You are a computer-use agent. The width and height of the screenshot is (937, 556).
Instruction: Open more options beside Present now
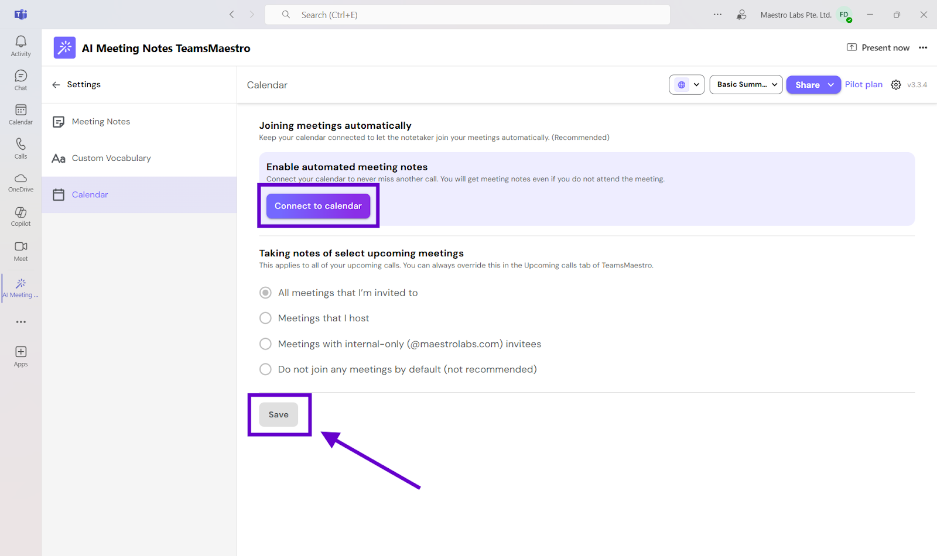923,48
